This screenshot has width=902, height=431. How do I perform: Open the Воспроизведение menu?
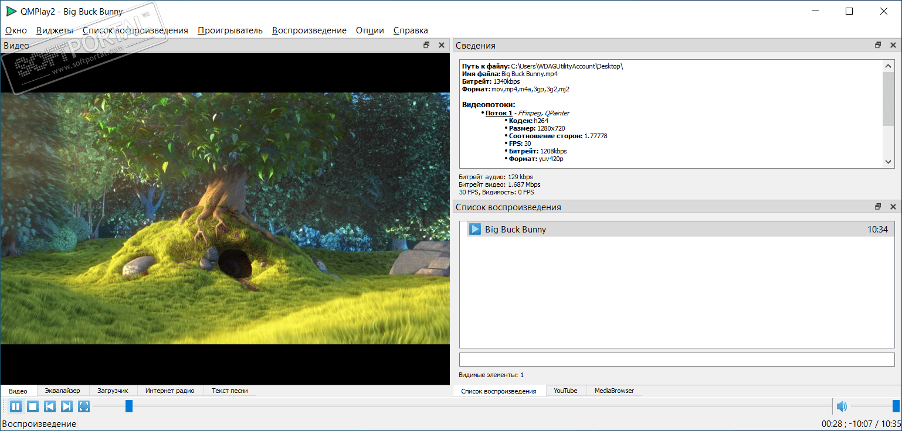tap(309, 30)
